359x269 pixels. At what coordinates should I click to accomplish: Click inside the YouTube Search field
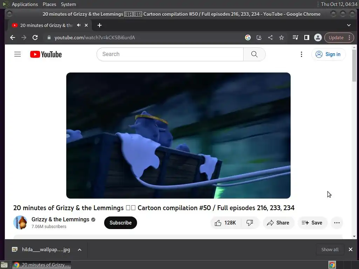tap(170, 54)
